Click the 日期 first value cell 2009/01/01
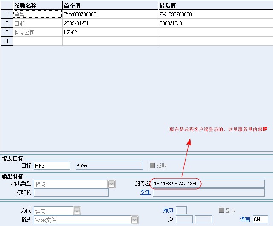273x226 pixels. (x=110, y=23)
